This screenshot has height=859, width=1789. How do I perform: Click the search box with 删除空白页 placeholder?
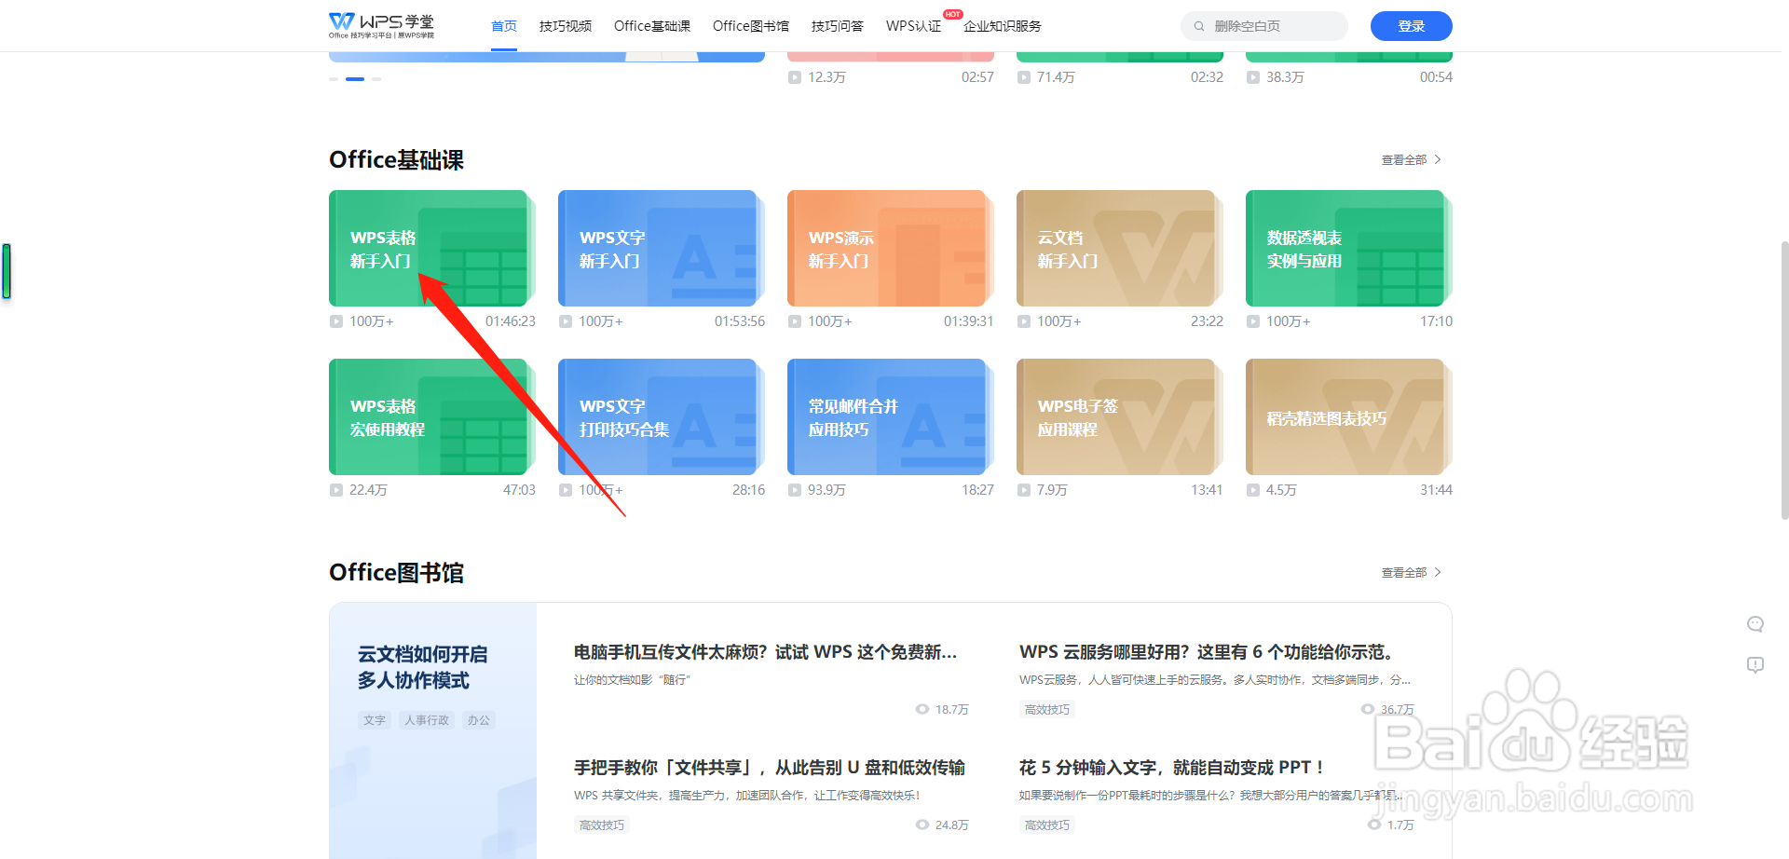click(1264, 26)
